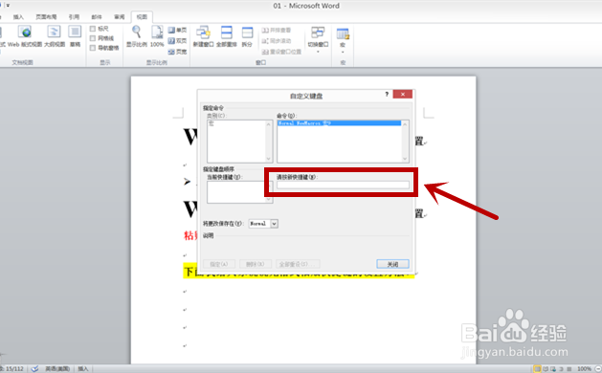Click the language indicator in status bar

(x=57, y=369)
